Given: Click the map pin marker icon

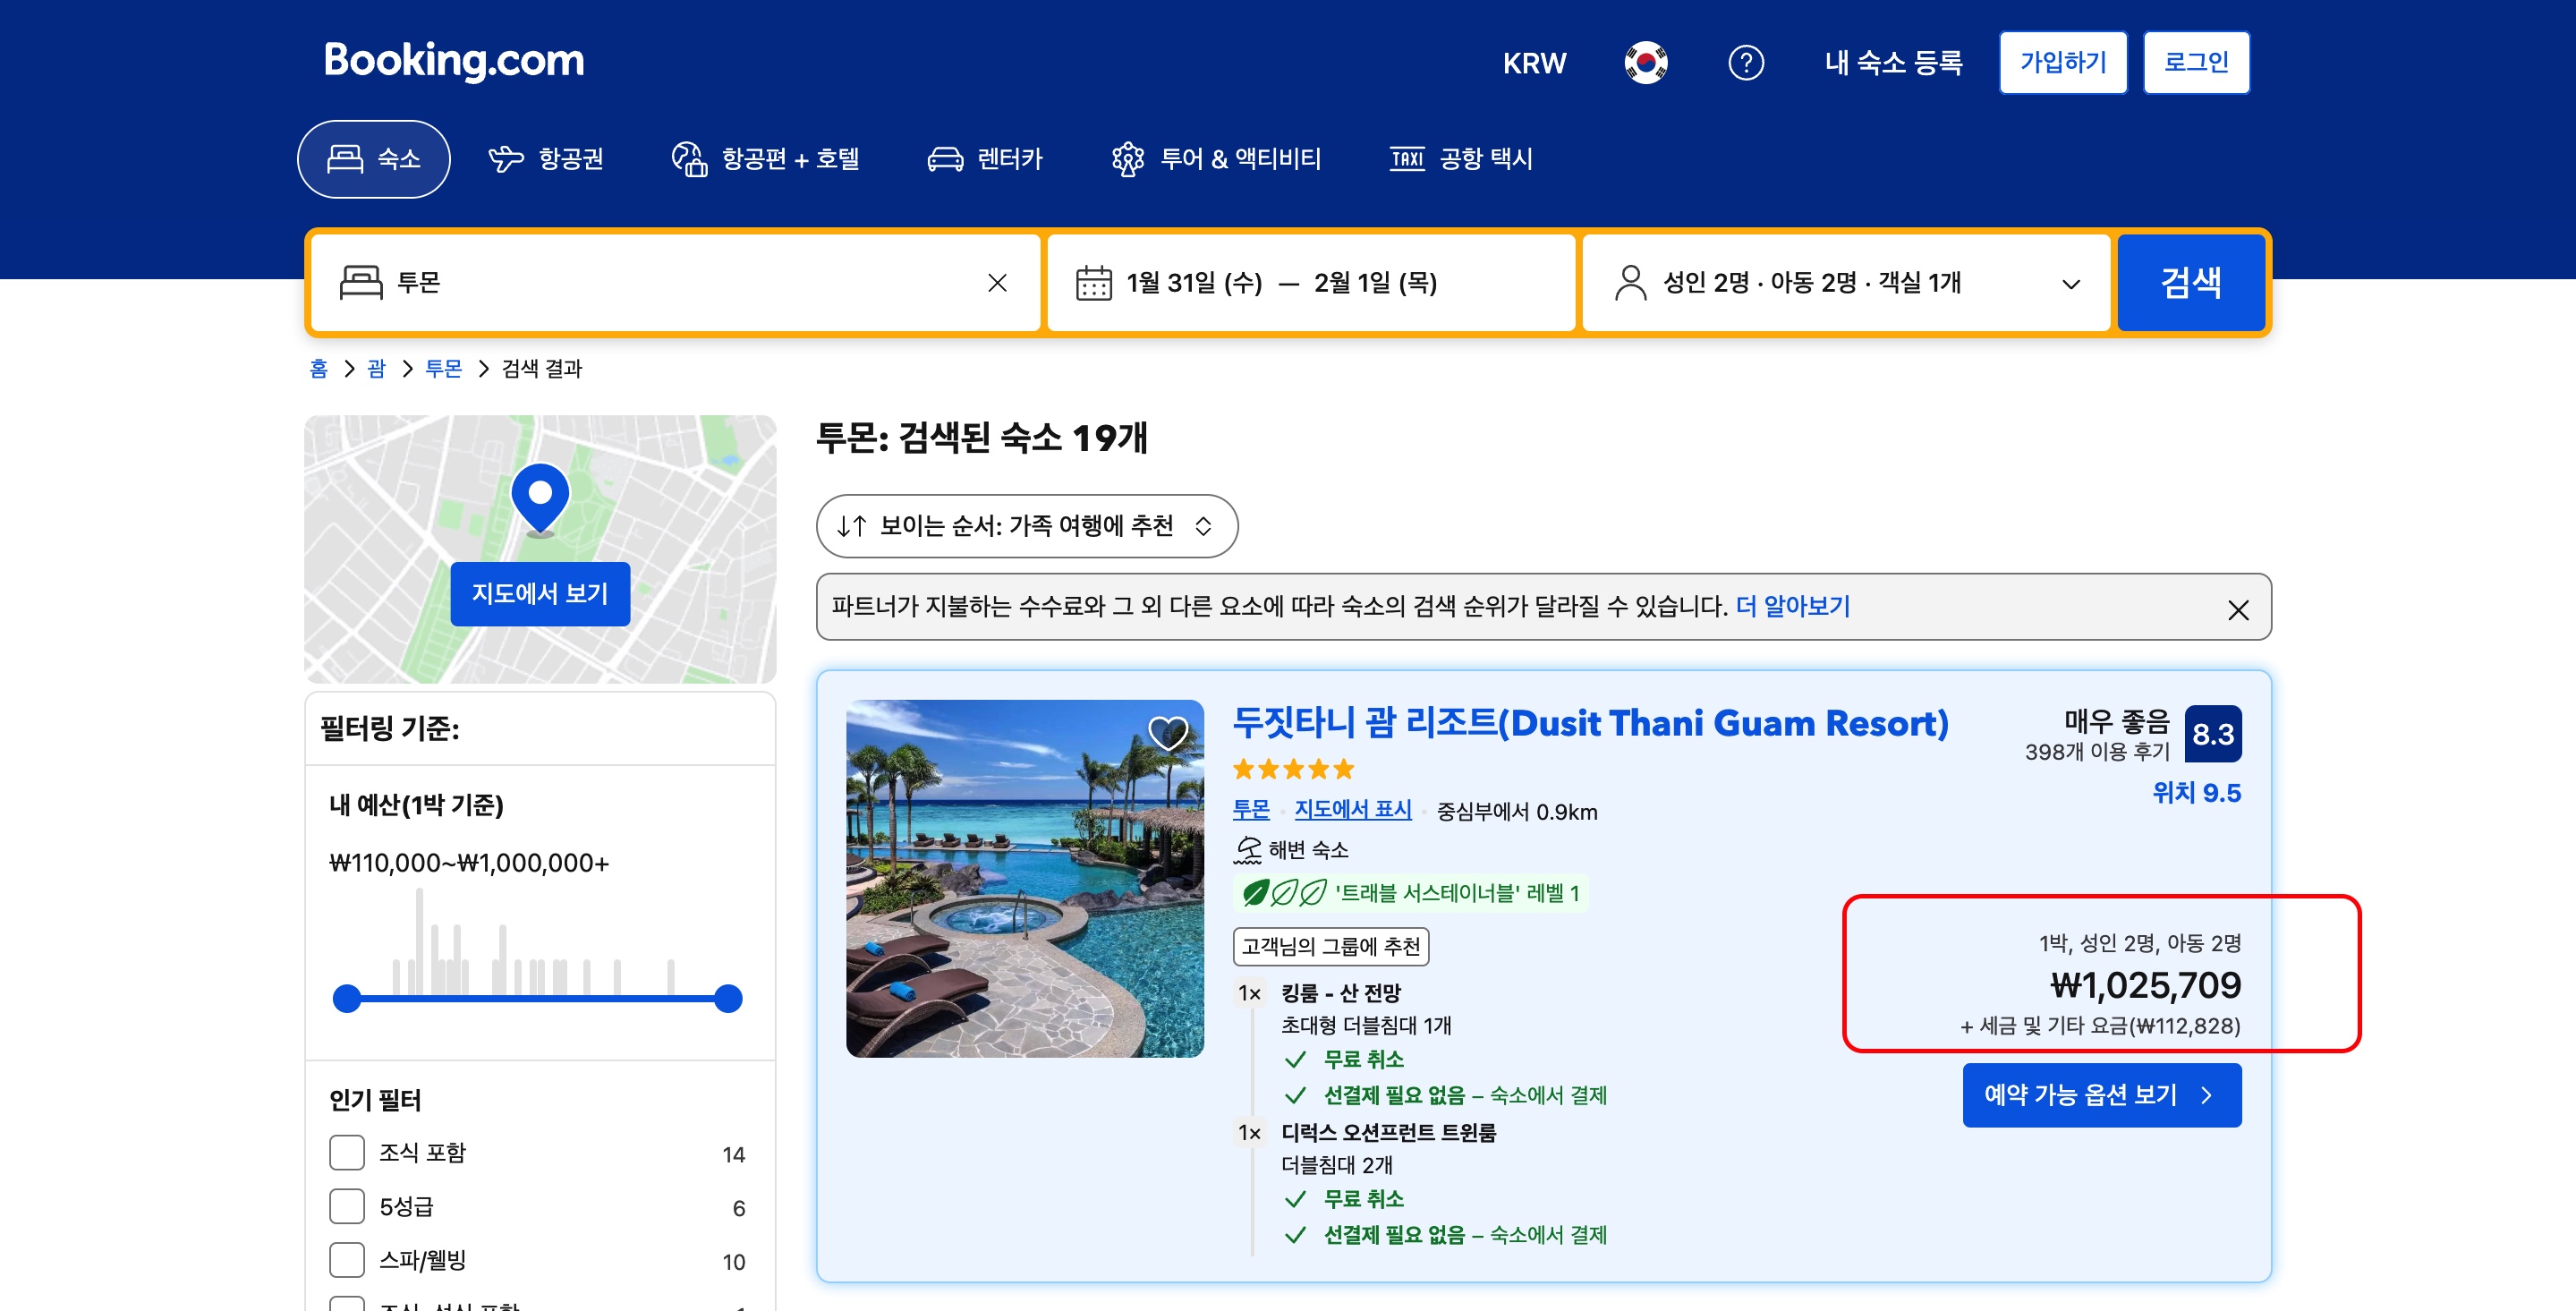Looking at the screenshot, I should 540,497.
